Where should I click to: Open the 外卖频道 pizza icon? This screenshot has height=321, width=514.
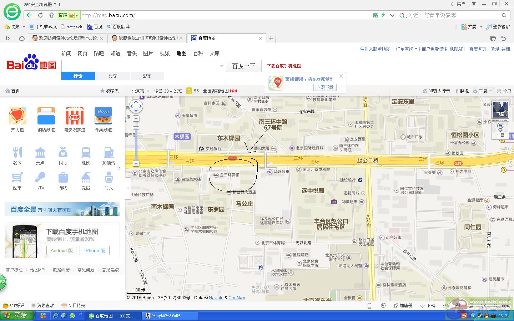(x=103, y=116)
